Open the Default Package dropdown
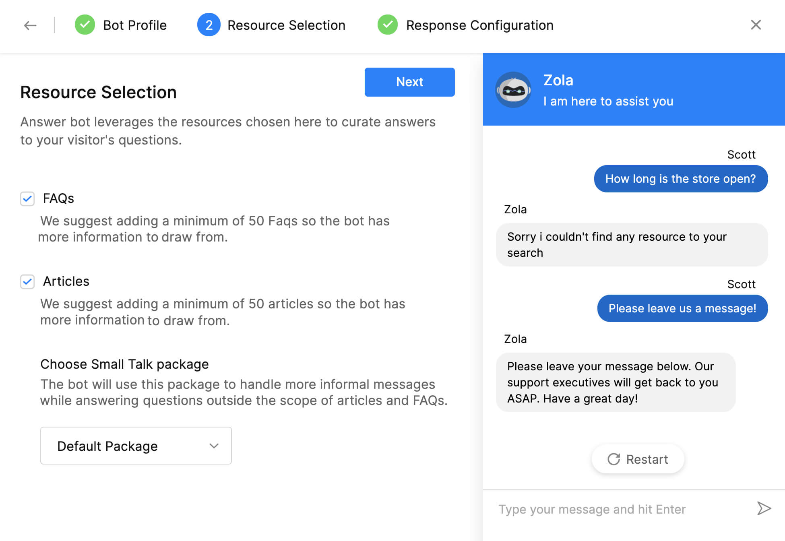Viewport: 785px width, 541px height. coord(136,446)
